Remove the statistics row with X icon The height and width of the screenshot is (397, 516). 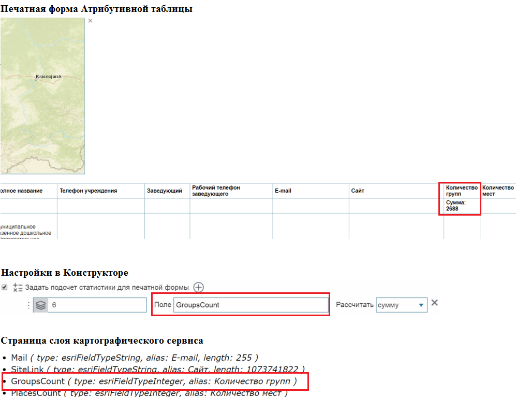point(435,303)
